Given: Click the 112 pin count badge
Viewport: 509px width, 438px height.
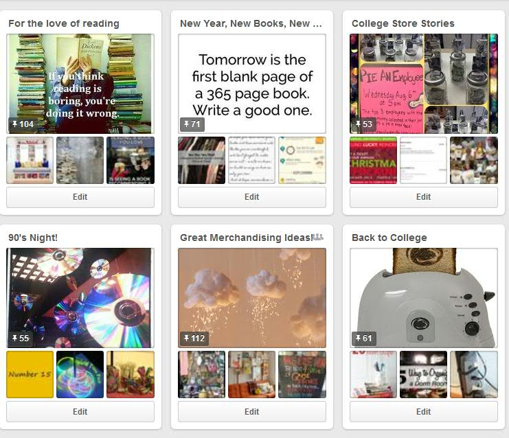Looking at the screenshot, I should pyautogui.click(x=194, y=338).
